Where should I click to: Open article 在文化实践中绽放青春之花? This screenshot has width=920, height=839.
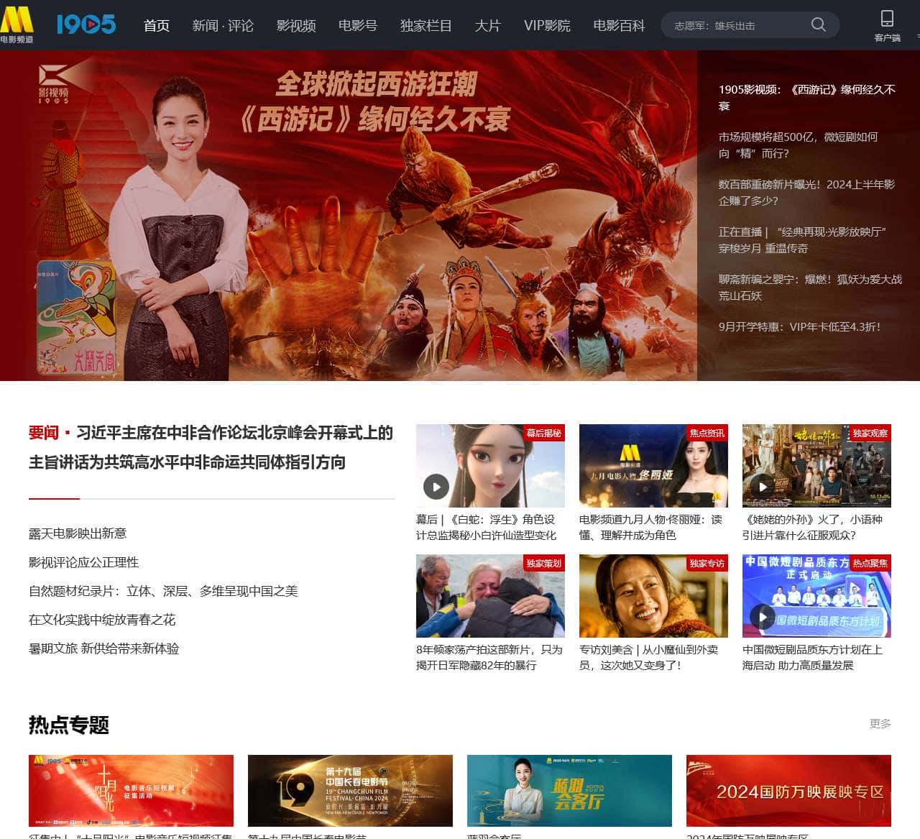pos(102,620)
